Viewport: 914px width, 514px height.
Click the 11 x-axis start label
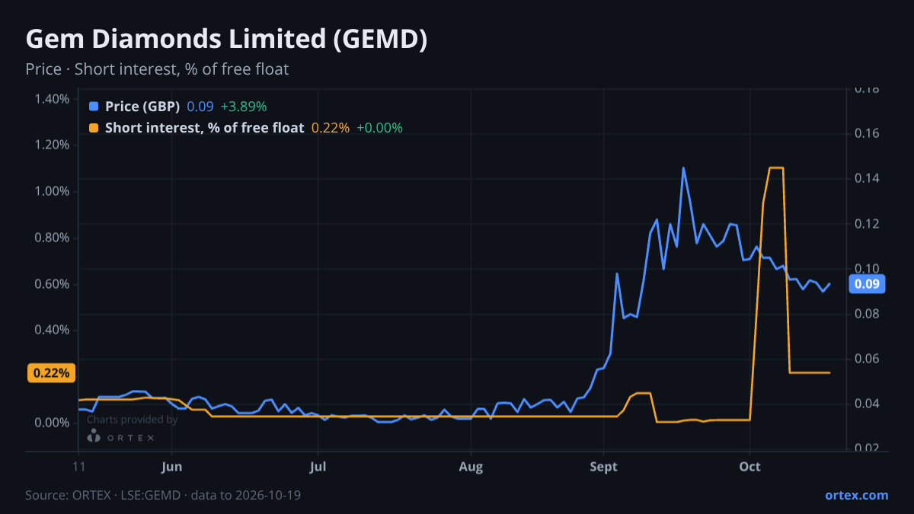[78, 467]
